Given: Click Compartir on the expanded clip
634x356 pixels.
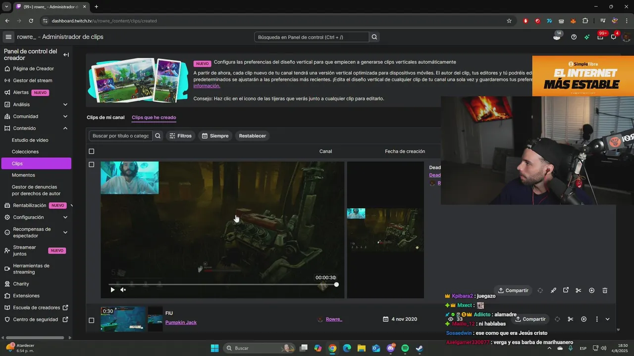Looking at the screenshot, I should coord(513,291).
